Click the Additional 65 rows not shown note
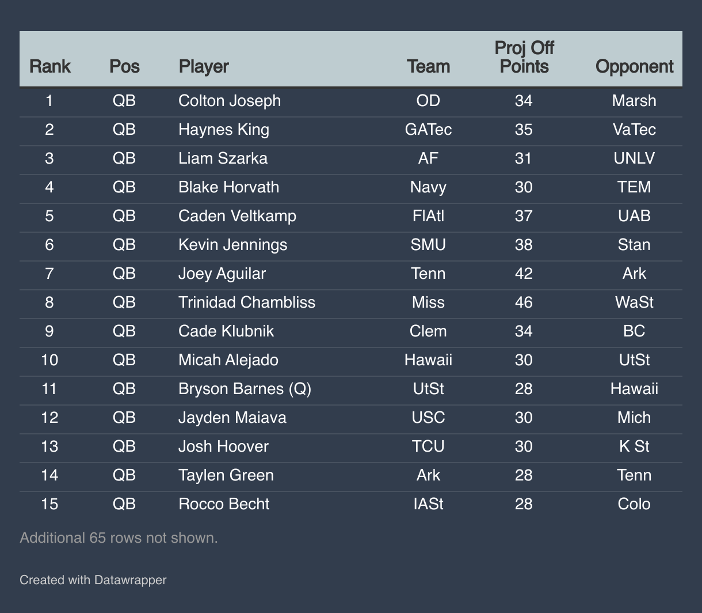Viewport: 702px width, 613px height. 119,538
